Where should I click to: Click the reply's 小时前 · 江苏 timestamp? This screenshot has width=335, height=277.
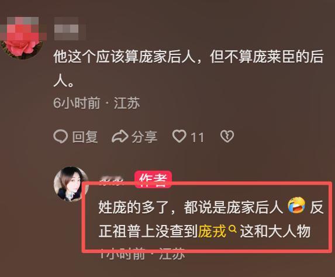(142, 254)
